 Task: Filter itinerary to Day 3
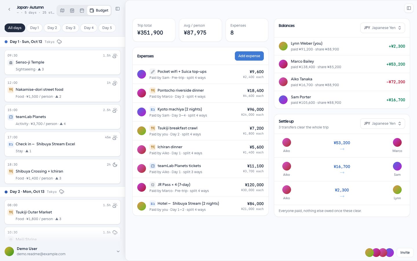[70, 28]
